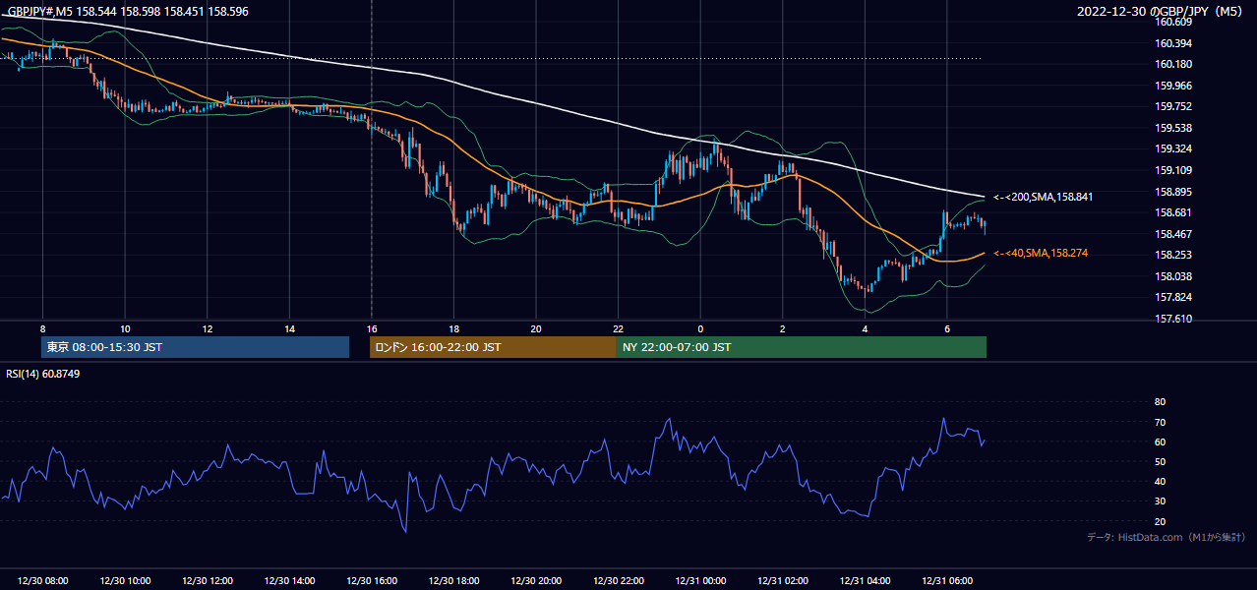Click the price axis value 160.180
1257x590 pixels.
click(1173, 64)
